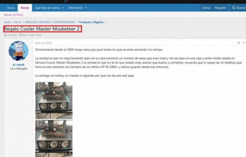Screen dimensions: 246x157
Task: Open the second Cooler Master photo thumbnail
Action: [54, 138]
